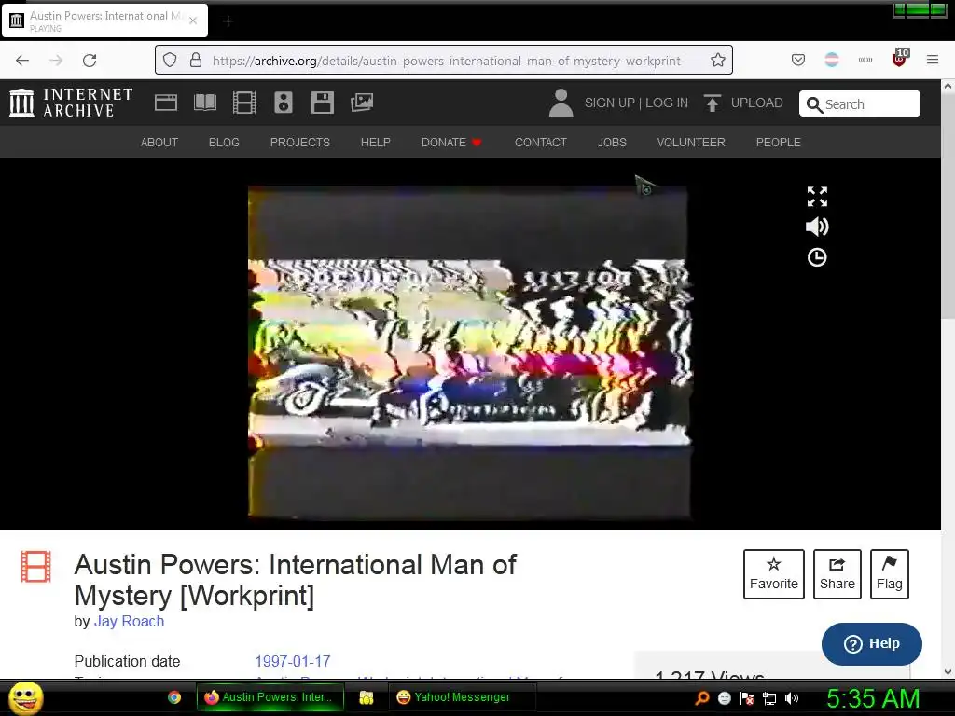Open the Web (Wayback) media icon
Screen dimensions: 955x716
click(166, 103)
